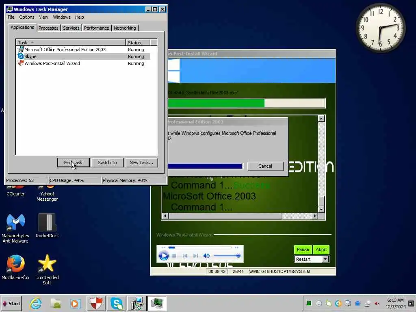Click the media player seek bar
416x312 pixels.
pyautogui.click(x=200, y=247)
